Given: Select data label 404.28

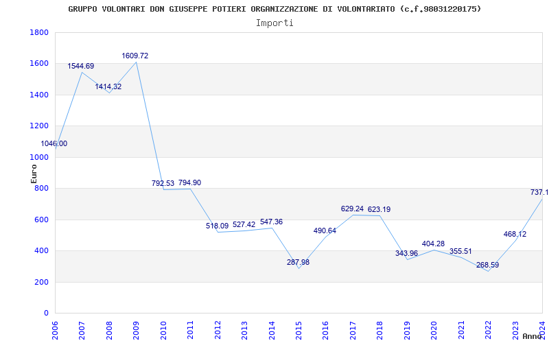Looking at the screenshot, I should click(434, 244).
